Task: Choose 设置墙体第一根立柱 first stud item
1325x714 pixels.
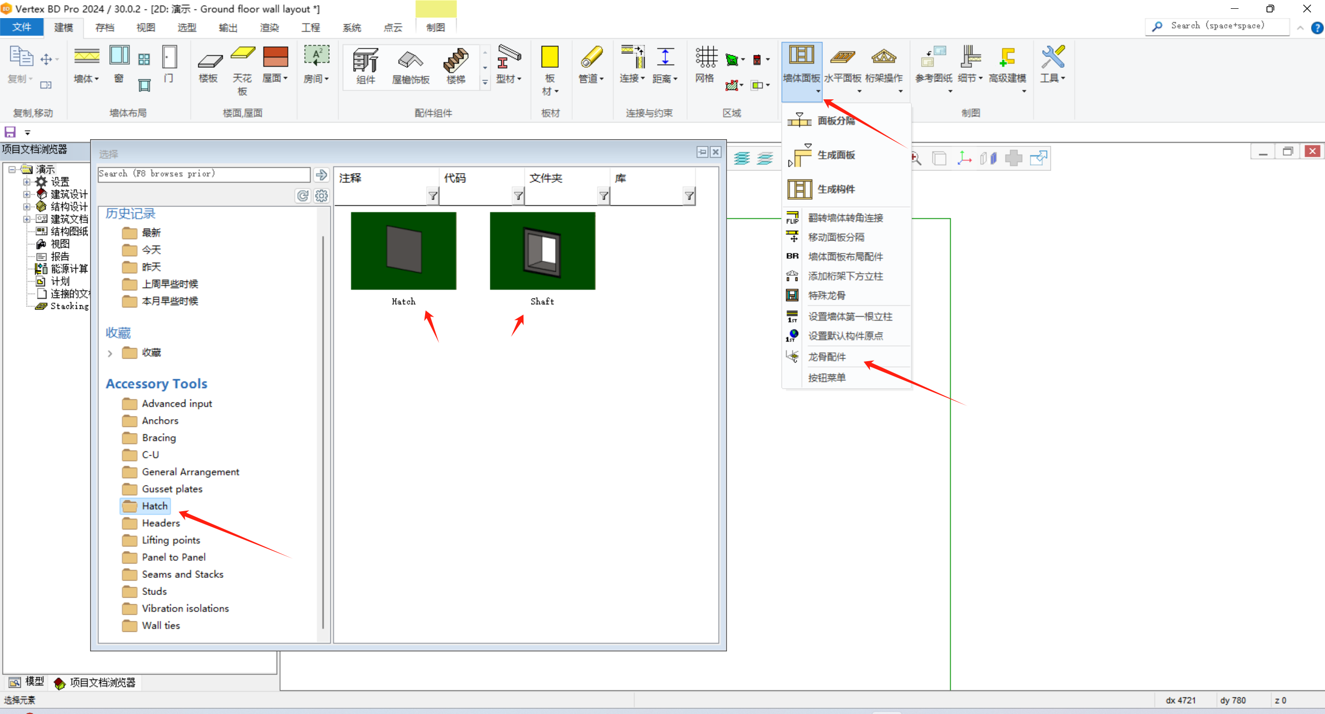Action: click(850, 316)
